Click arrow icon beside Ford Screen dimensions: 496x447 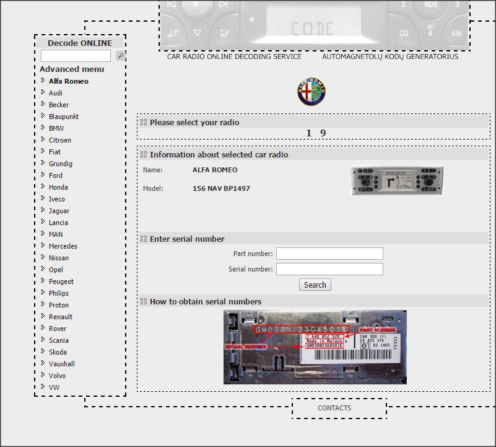coord(43,175)
